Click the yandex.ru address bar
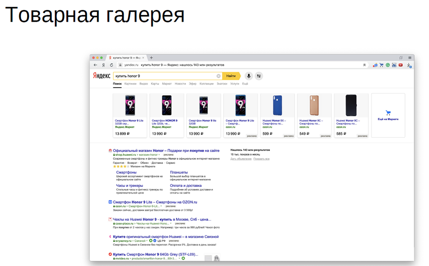The height and width of the screenshot is (266, 429). click(x=241, y=65)
